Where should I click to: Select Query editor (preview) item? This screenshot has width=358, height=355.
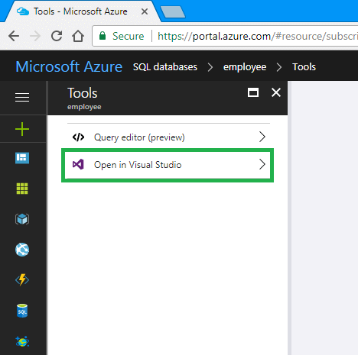point(168,137)
